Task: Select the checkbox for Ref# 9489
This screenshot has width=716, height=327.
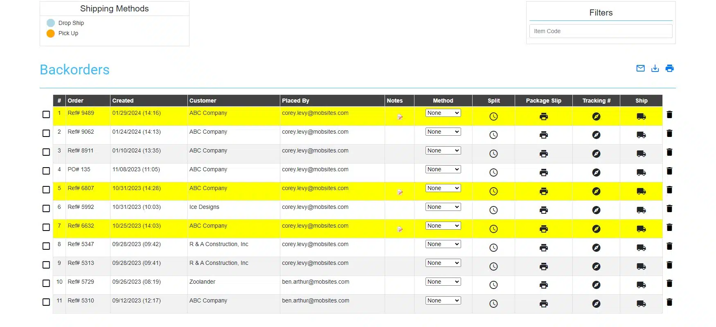Action: [x=46, y=114]
